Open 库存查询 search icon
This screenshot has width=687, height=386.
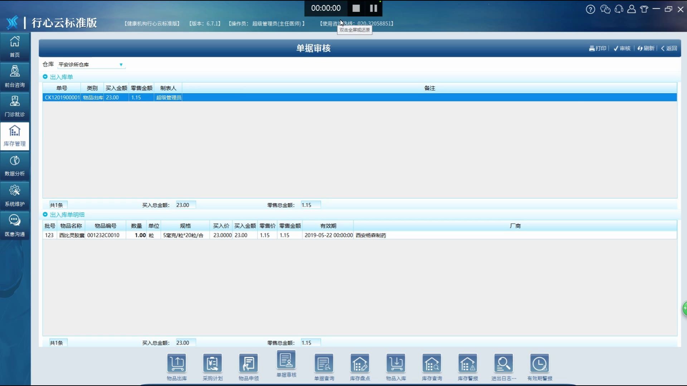click(x=432, y=364)
